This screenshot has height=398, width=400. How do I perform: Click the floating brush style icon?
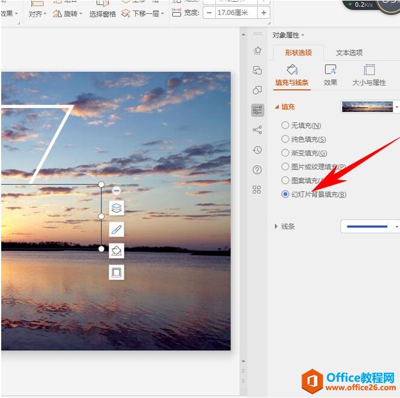[116, 229]
